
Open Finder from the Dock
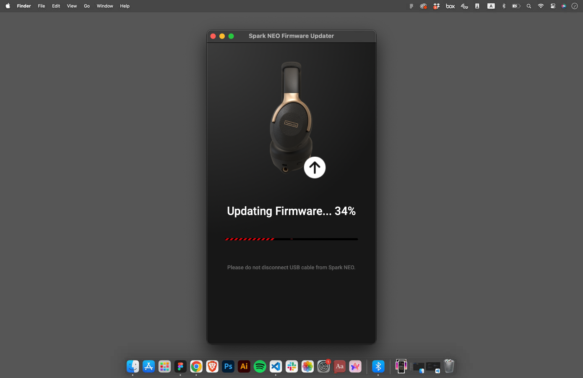coord(133,366)
